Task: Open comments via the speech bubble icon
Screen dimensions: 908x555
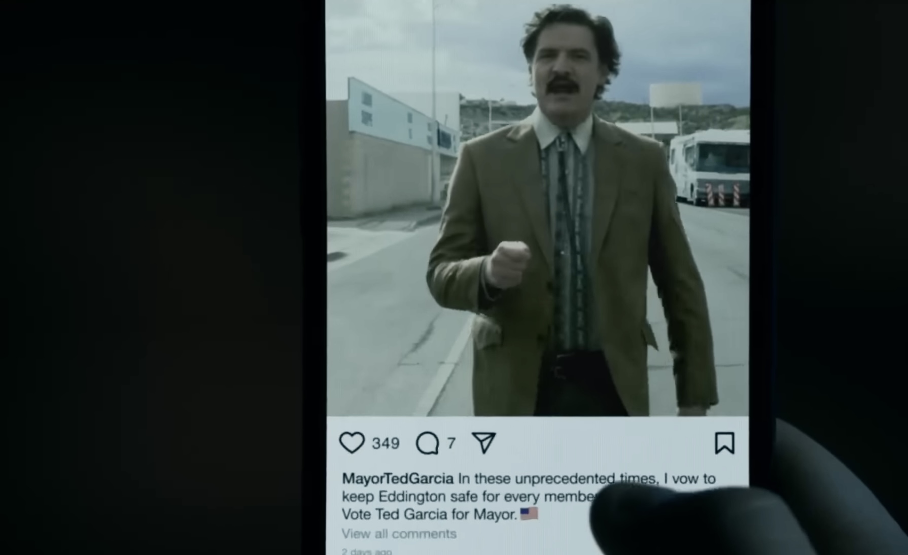Action: point(428,443)
